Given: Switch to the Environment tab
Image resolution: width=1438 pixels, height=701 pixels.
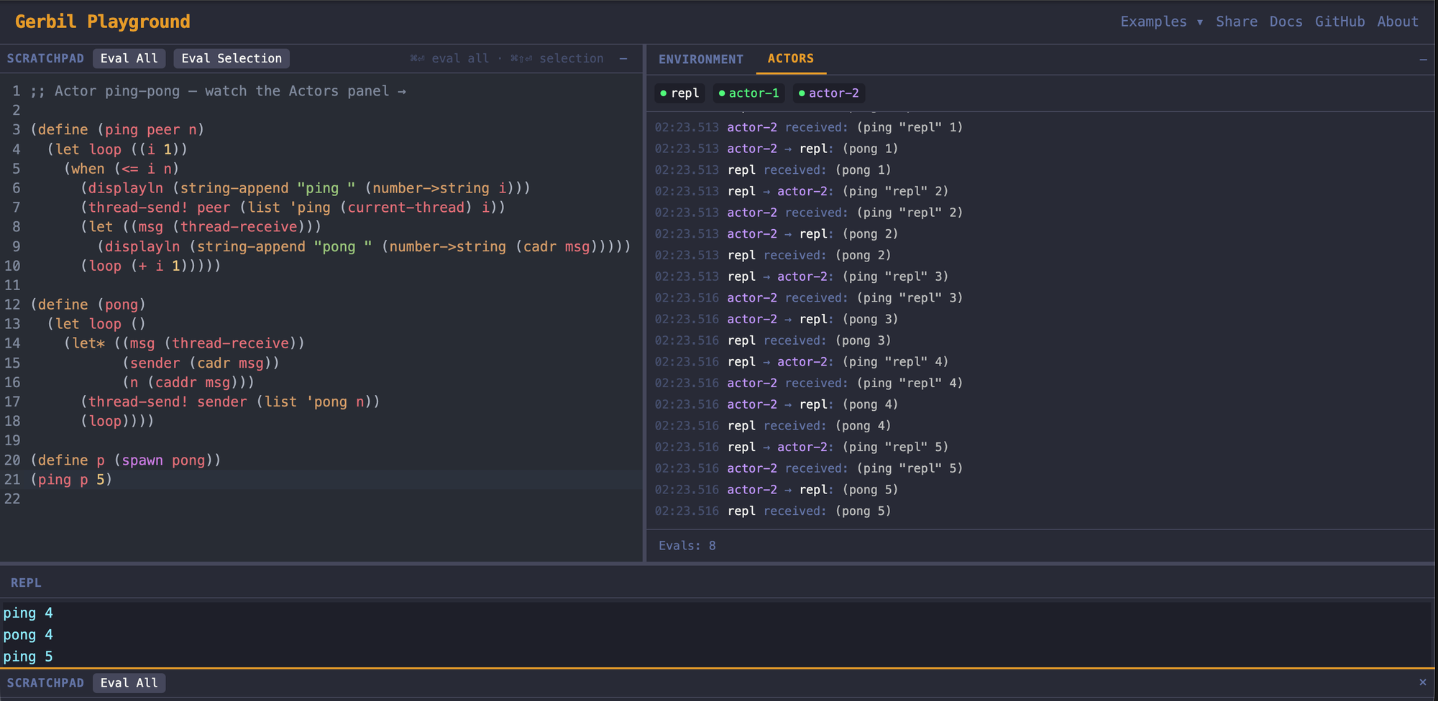Looking at the screenshot, I should (x=700, y=59).
